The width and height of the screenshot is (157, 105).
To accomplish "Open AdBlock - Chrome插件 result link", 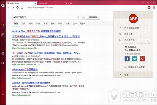I will click(32, 83).
